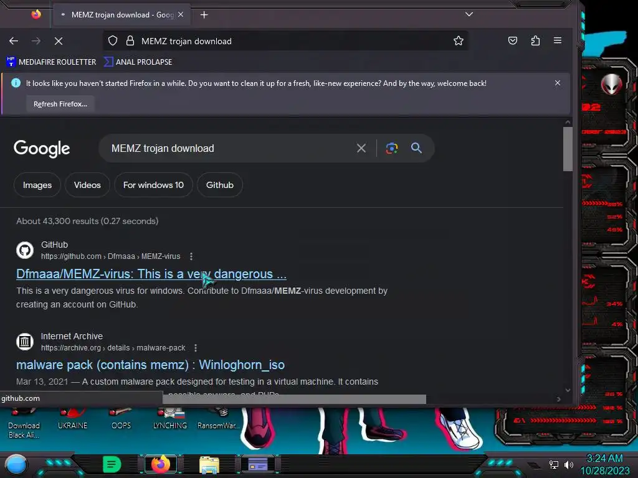Open the purple window app in taskbar
Viewport: 638px width, 478px height.
[x=258, y=464]
